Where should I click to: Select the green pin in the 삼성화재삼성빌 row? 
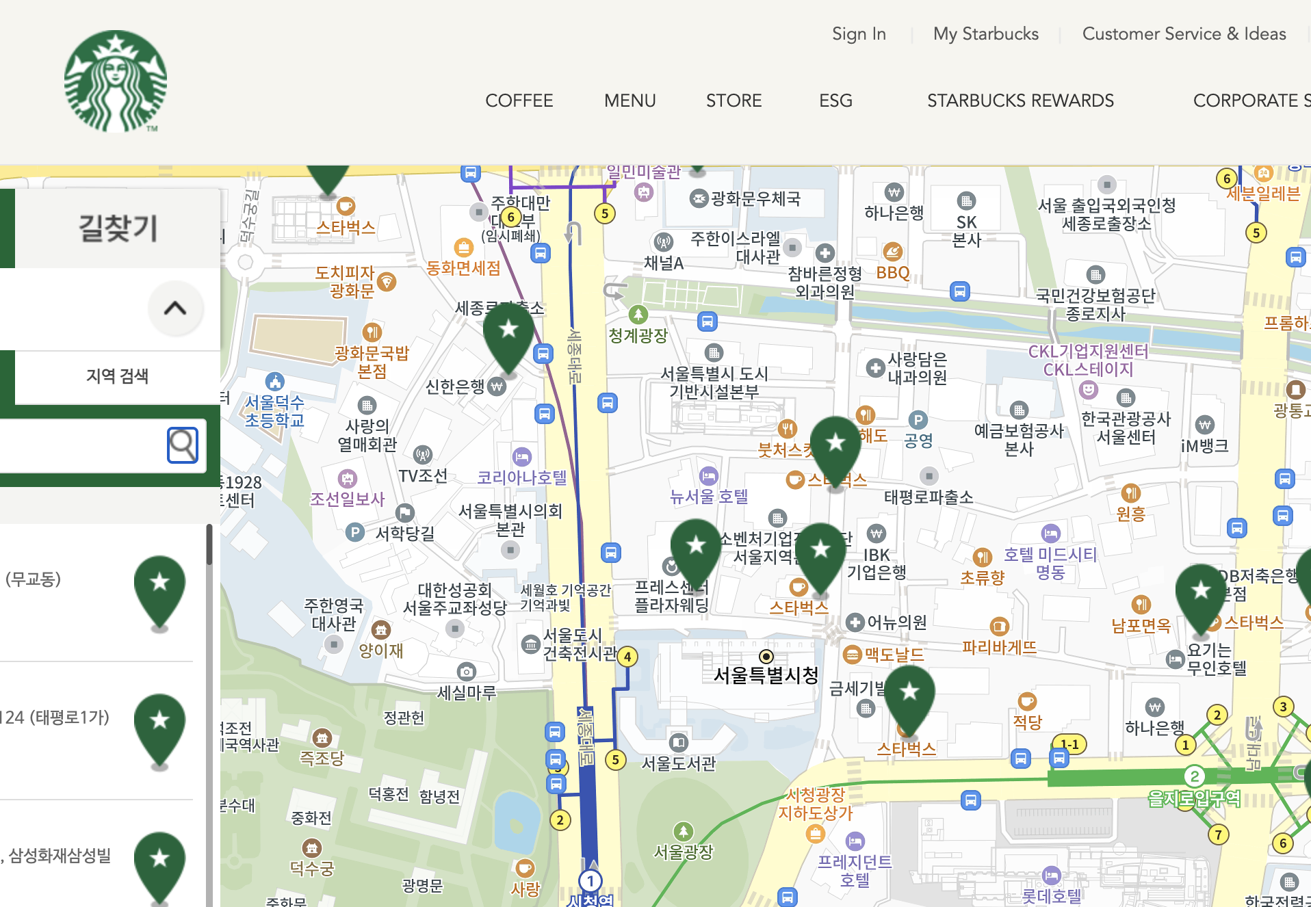[159, 869]
